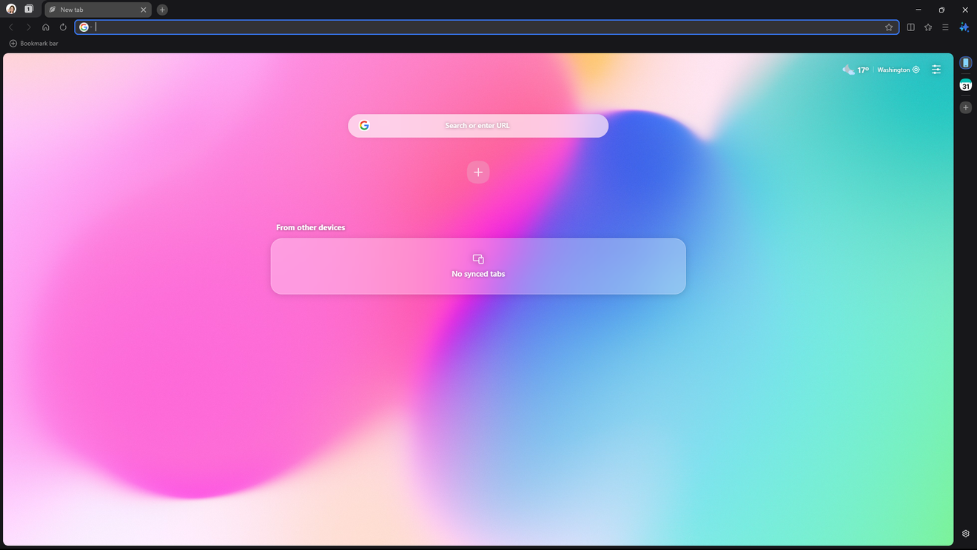This screenshot has height=550, width=977.
Task: Open the bookmarks panel star icon
Action: [927, 27]
